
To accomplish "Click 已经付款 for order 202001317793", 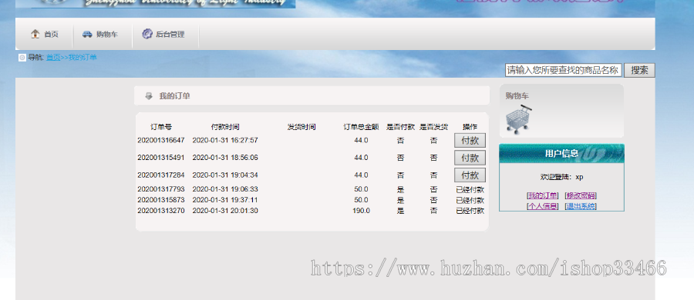I will (470, 190).
